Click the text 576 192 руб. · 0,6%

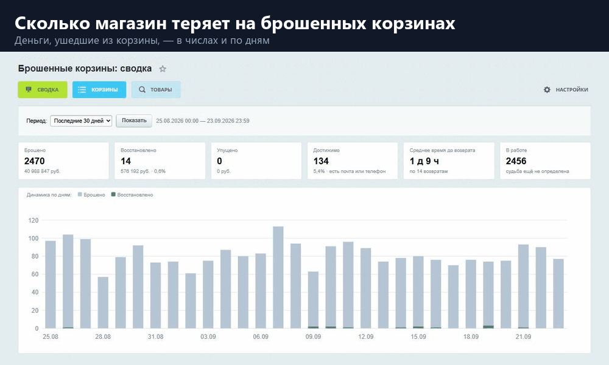coord(143,171)
